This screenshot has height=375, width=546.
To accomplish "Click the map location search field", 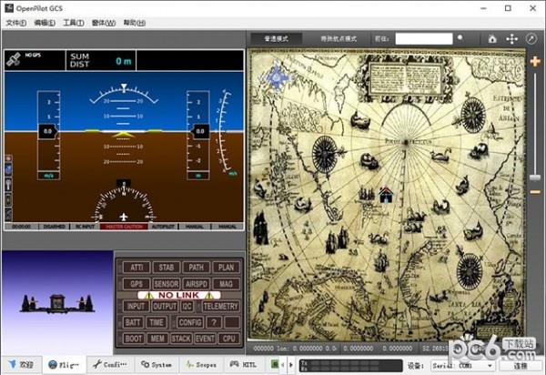I will 424,38.
